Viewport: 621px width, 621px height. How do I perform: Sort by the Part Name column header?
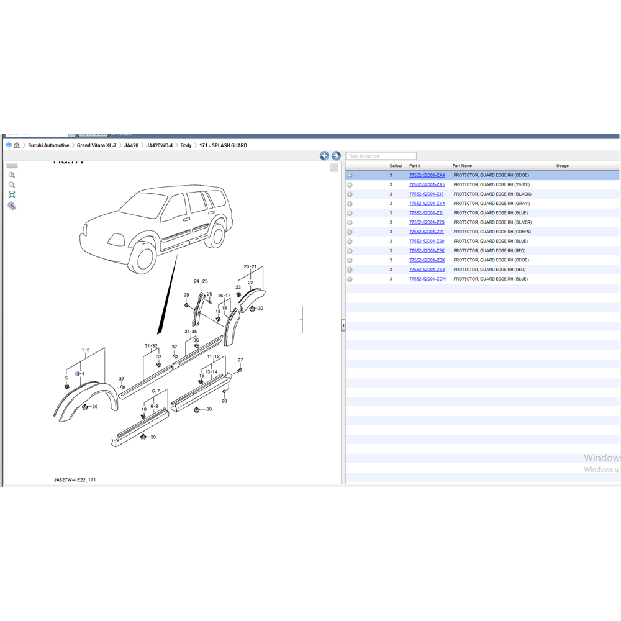(x=462, y=166)
